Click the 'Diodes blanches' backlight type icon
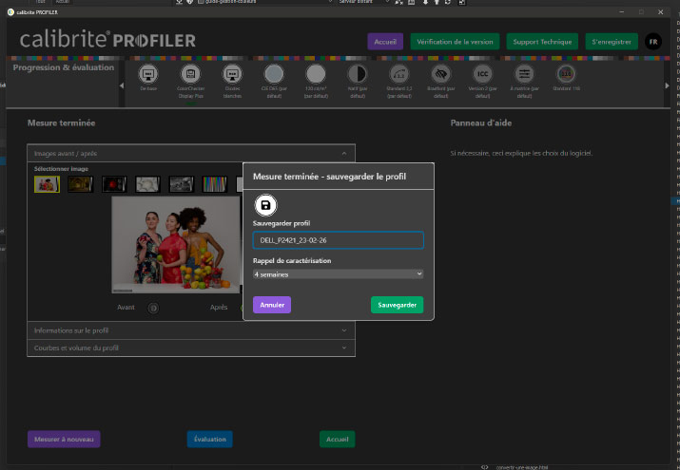Screen dimensions: 680x470 point(232,74)
